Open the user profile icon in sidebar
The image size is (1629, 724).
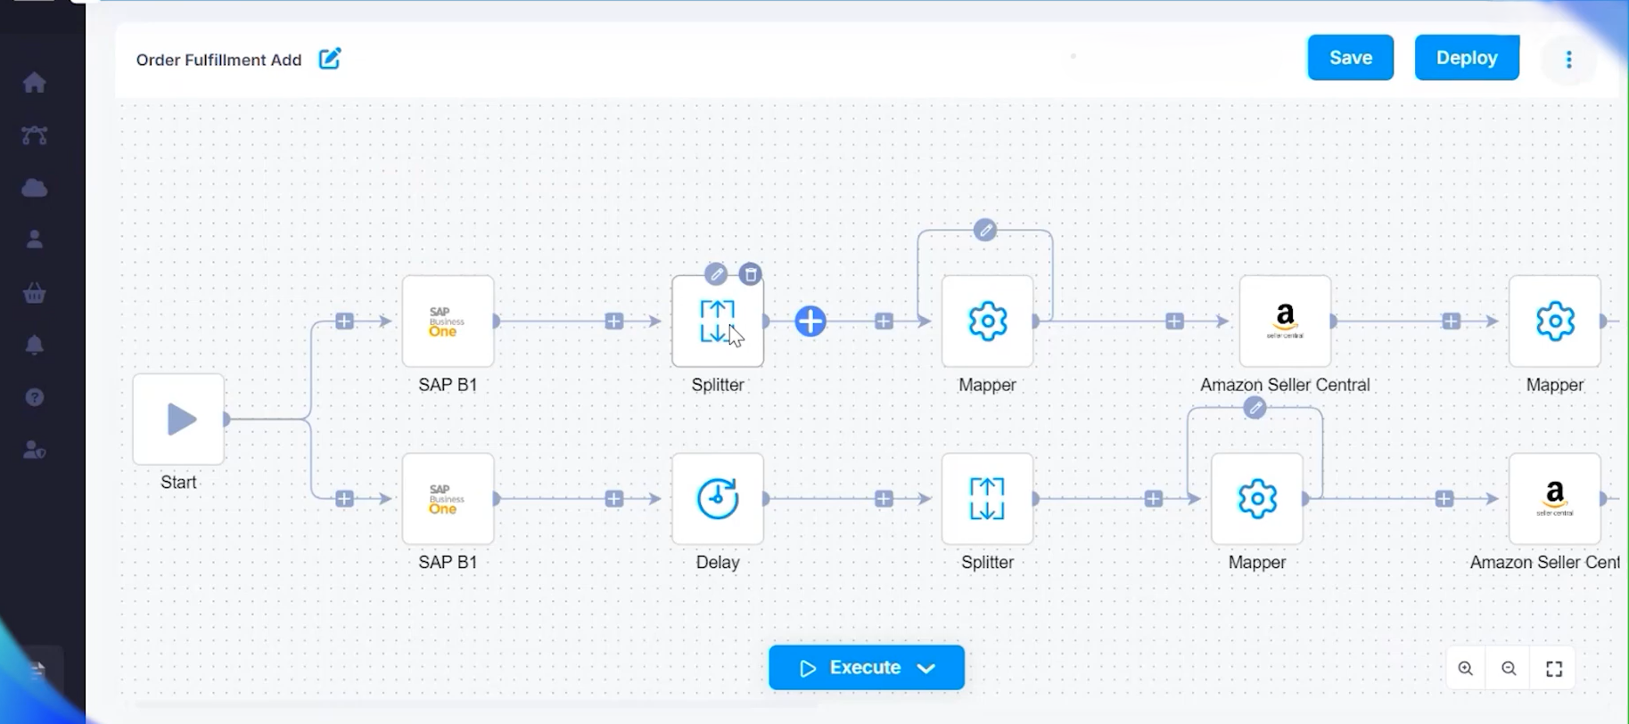tap(35, 240)
